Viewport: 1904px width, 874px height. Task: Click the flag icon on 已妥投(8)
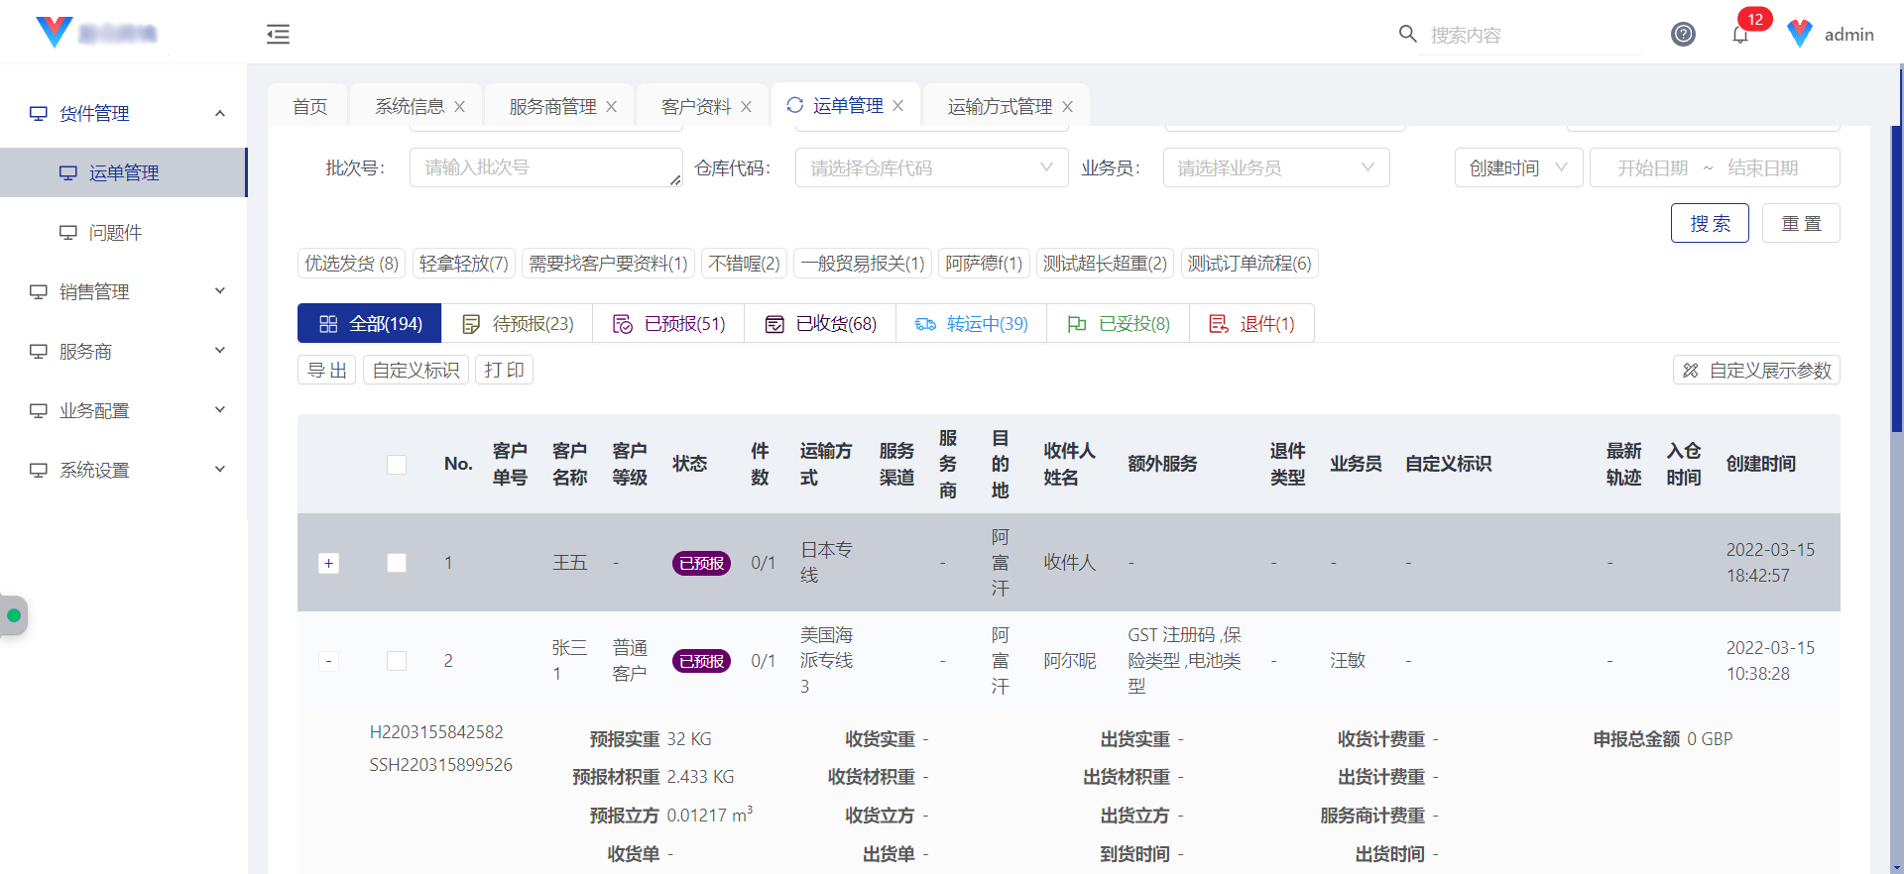[x=1077, y=324]
